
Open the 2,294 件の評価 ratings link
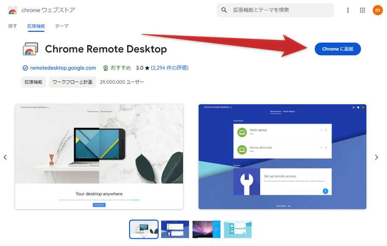click(x=170, y=68)
